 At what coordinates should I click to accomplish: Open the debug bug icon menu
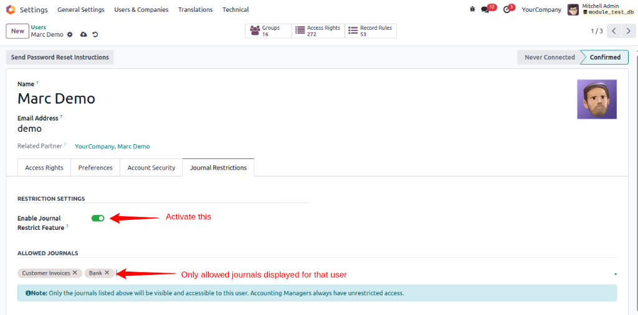[472, 9]
